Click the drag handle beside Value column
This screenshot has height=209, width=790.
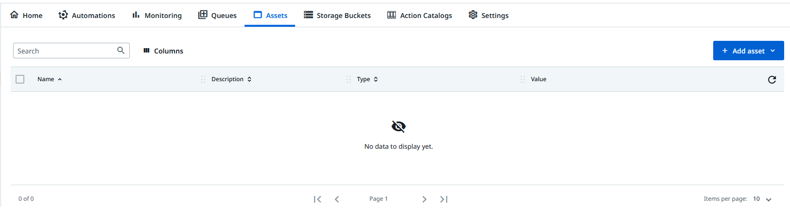523,79
